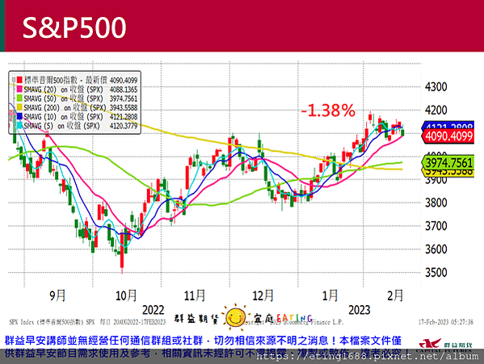Click the 3500 y-axis label

(436, 273)
